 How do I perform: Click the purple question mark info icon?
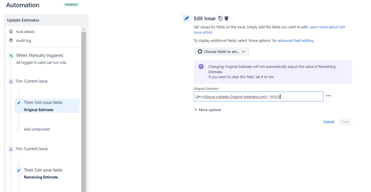point(201,67)
